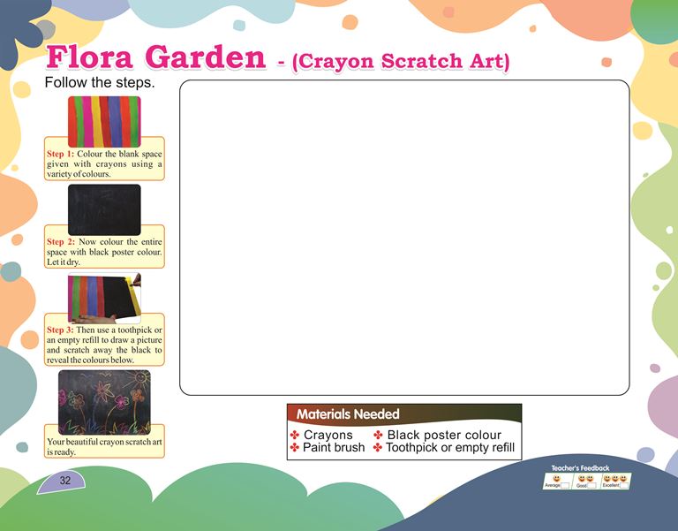Viewport: 678px width, 531px height.
Task: Click the Excellent label
Action: (x=611, y=485)
